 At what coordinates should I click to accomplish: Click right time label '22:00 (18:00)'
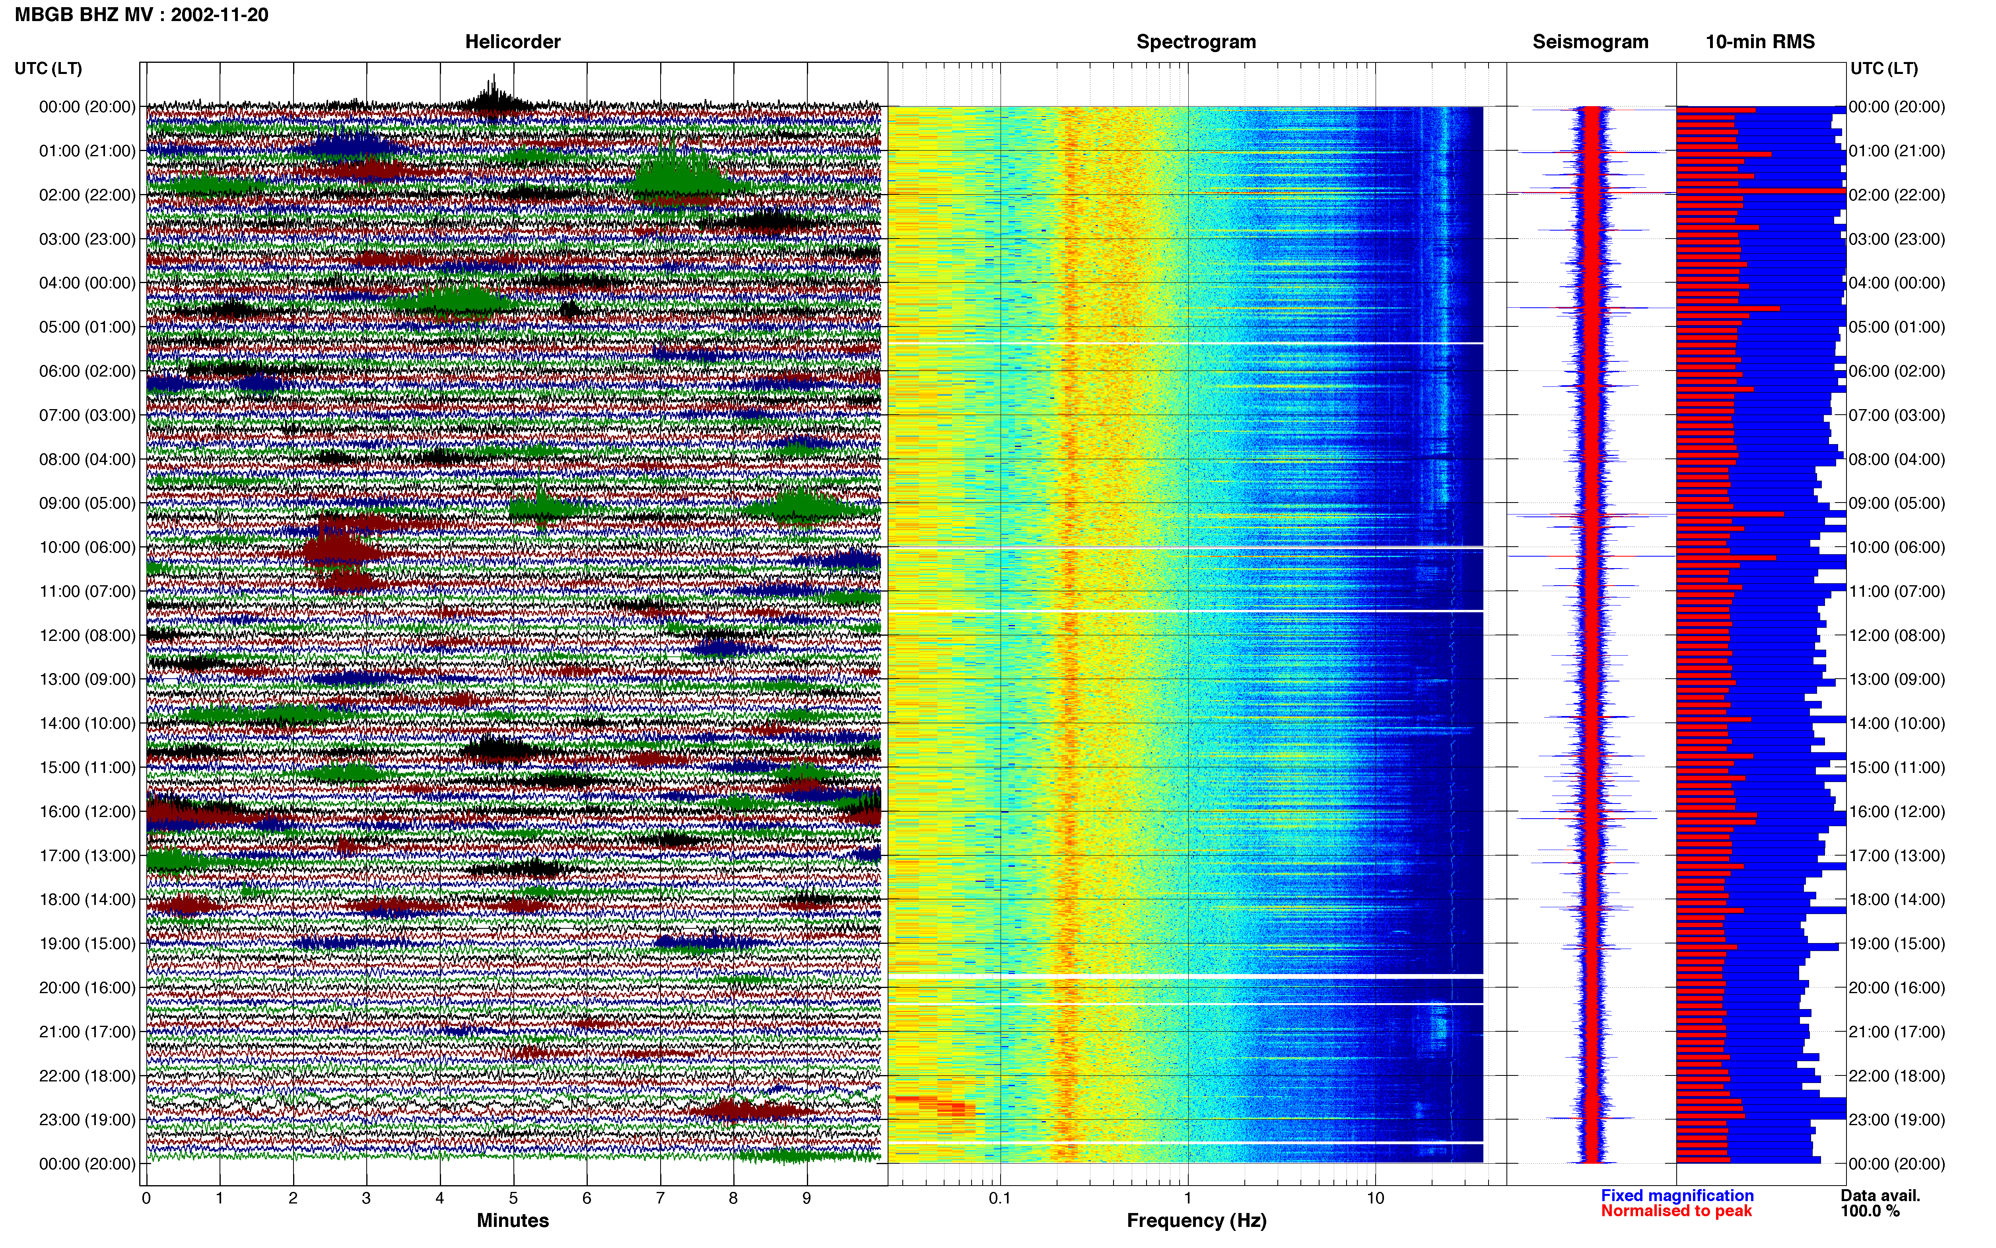1897,1075
